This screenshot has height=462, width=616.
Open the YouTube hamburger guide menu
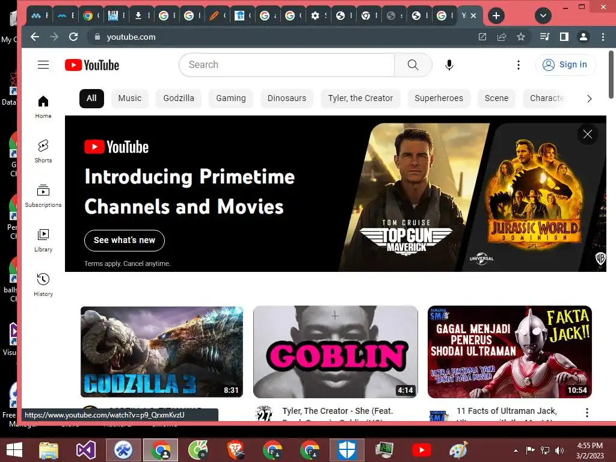pyautogui.click(x=43, y=65)
